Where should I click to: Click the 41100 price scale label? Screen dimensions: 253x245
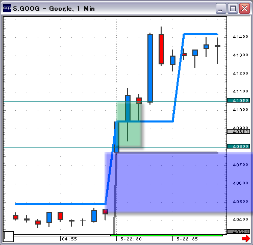click(240, 91)
